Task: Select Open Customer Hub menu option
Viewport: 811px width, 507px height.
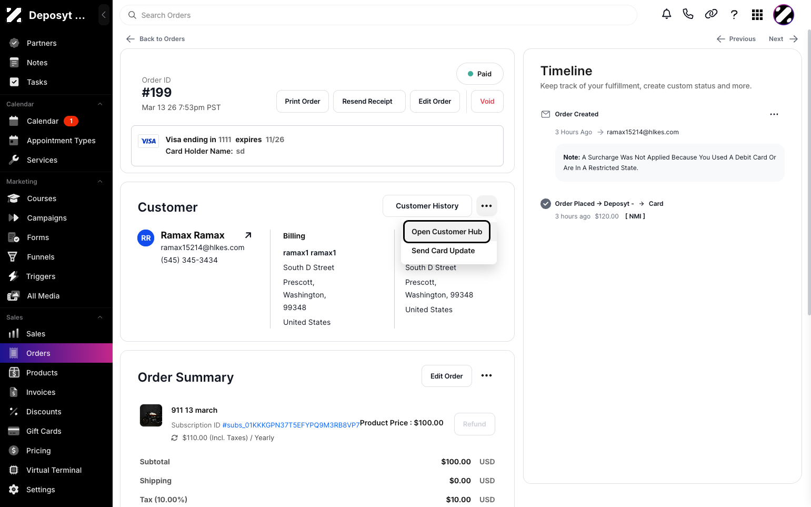Action: coord(447,232)
